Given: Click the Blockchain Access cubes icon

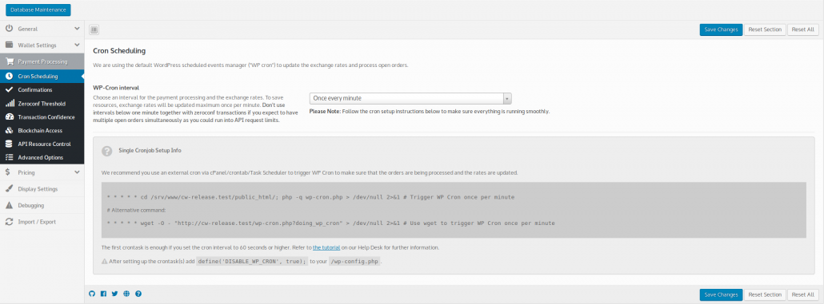Looking at the screenshot, I should coord(9,131).
